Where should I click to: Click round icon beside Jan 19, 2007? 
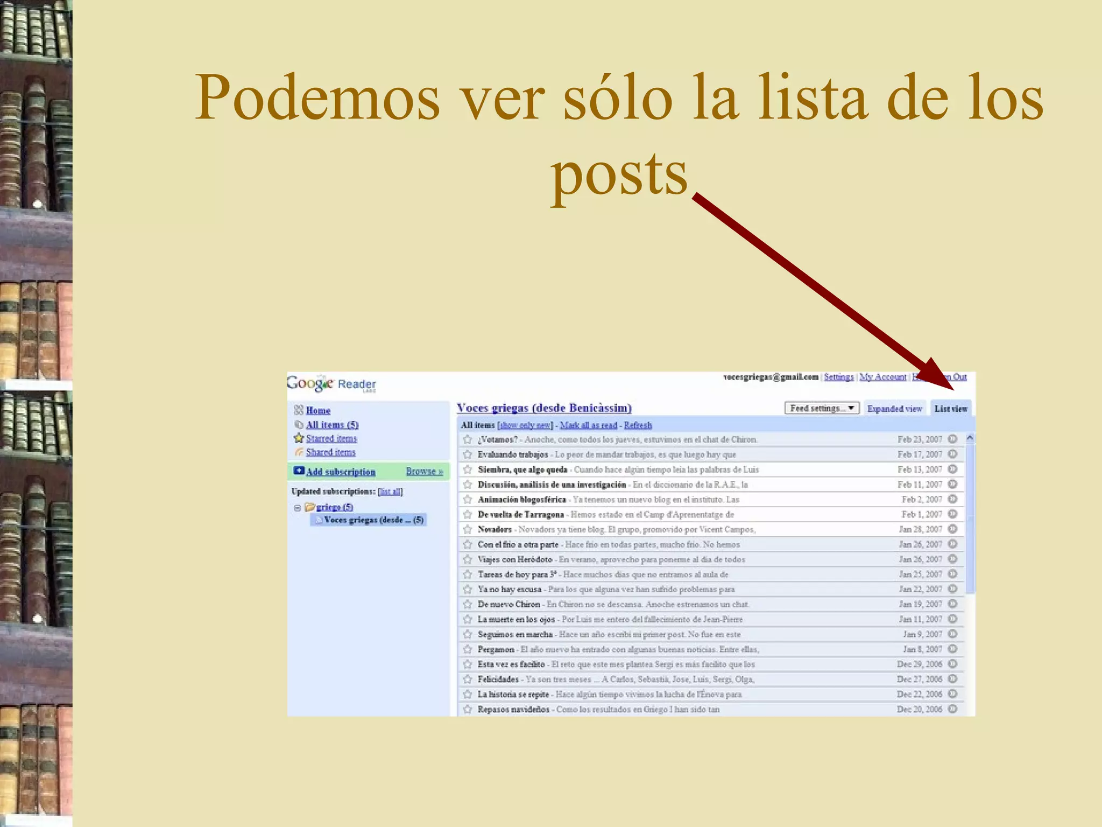pyautogui.click(x=952, y=604)
